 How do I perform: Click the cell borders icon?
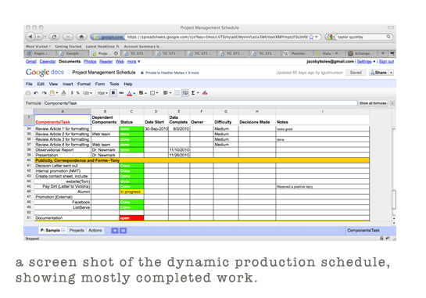152,93
